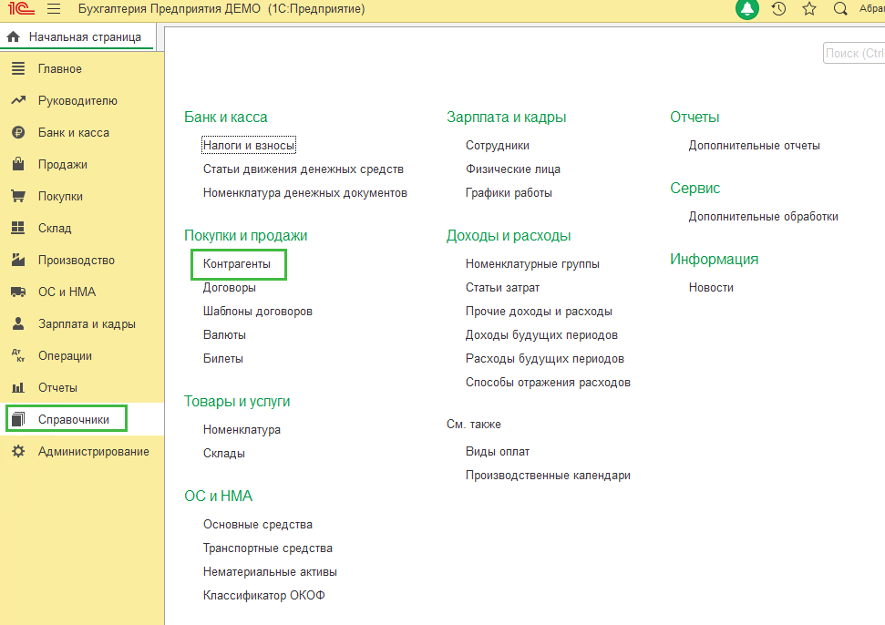The height and width of the screenshot is (625, 885).
Task: Open the Главное section
Action: (x=60, y=69)
